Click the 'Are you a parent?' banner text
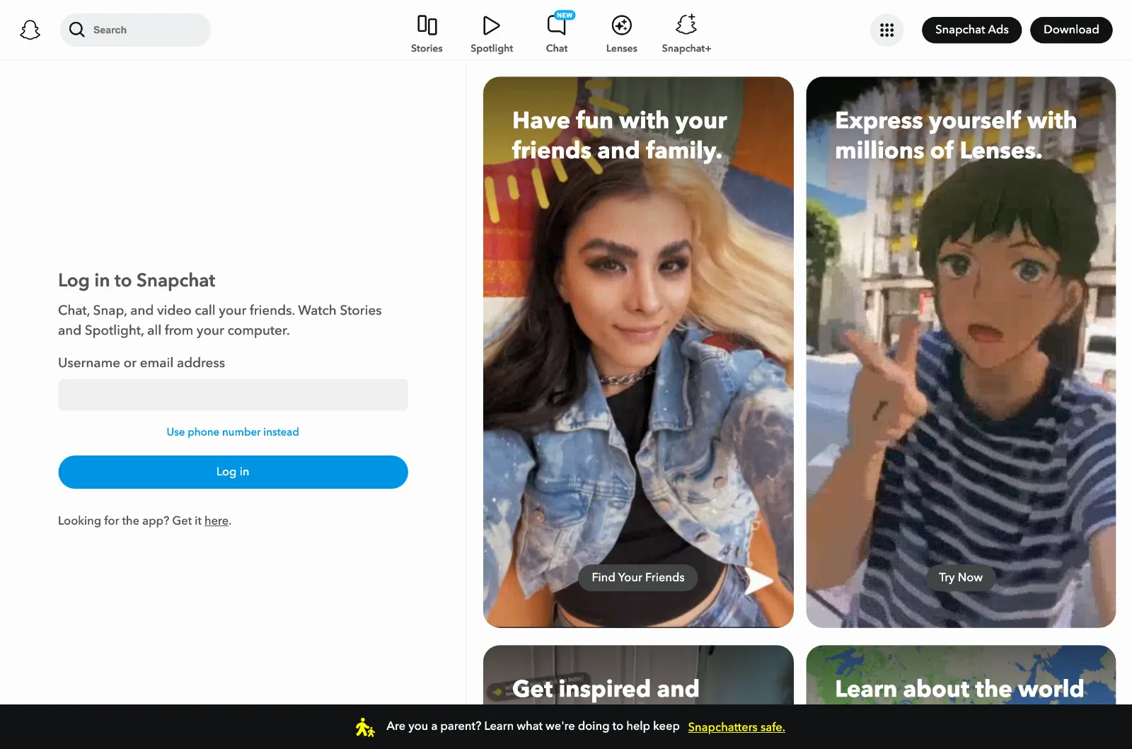 pos(533,726)
